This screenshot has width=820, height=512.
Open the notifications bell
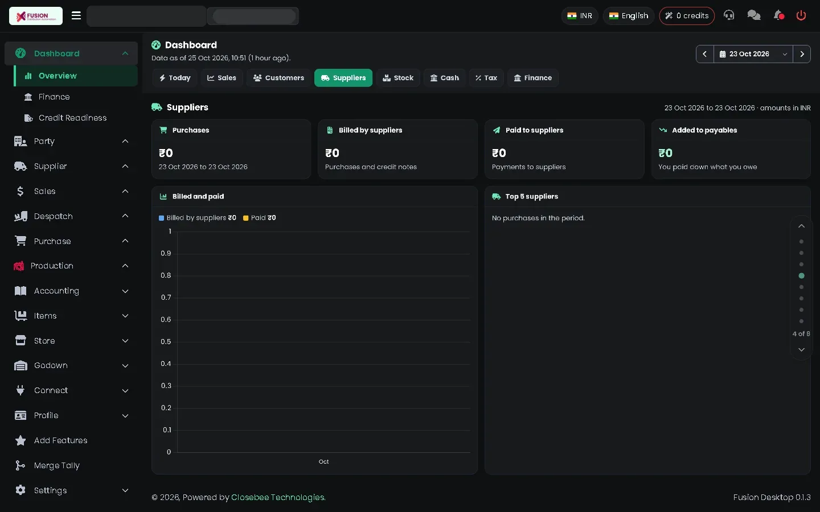[x=778, y=15]
